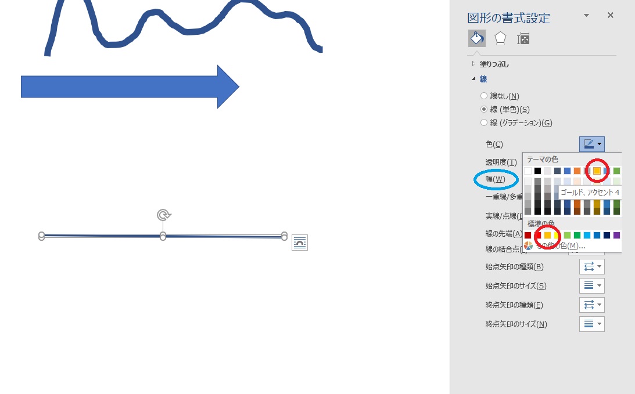Screen dimensions: 635x394
Task: Pick the white theme color swatch
Action: (528, 171)
